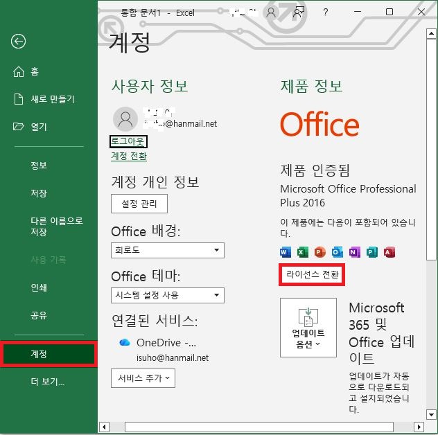The width and height of the screenshot is (438, 435).
Task: Minimize the Excel window
Action: click(x=358, y=12)
